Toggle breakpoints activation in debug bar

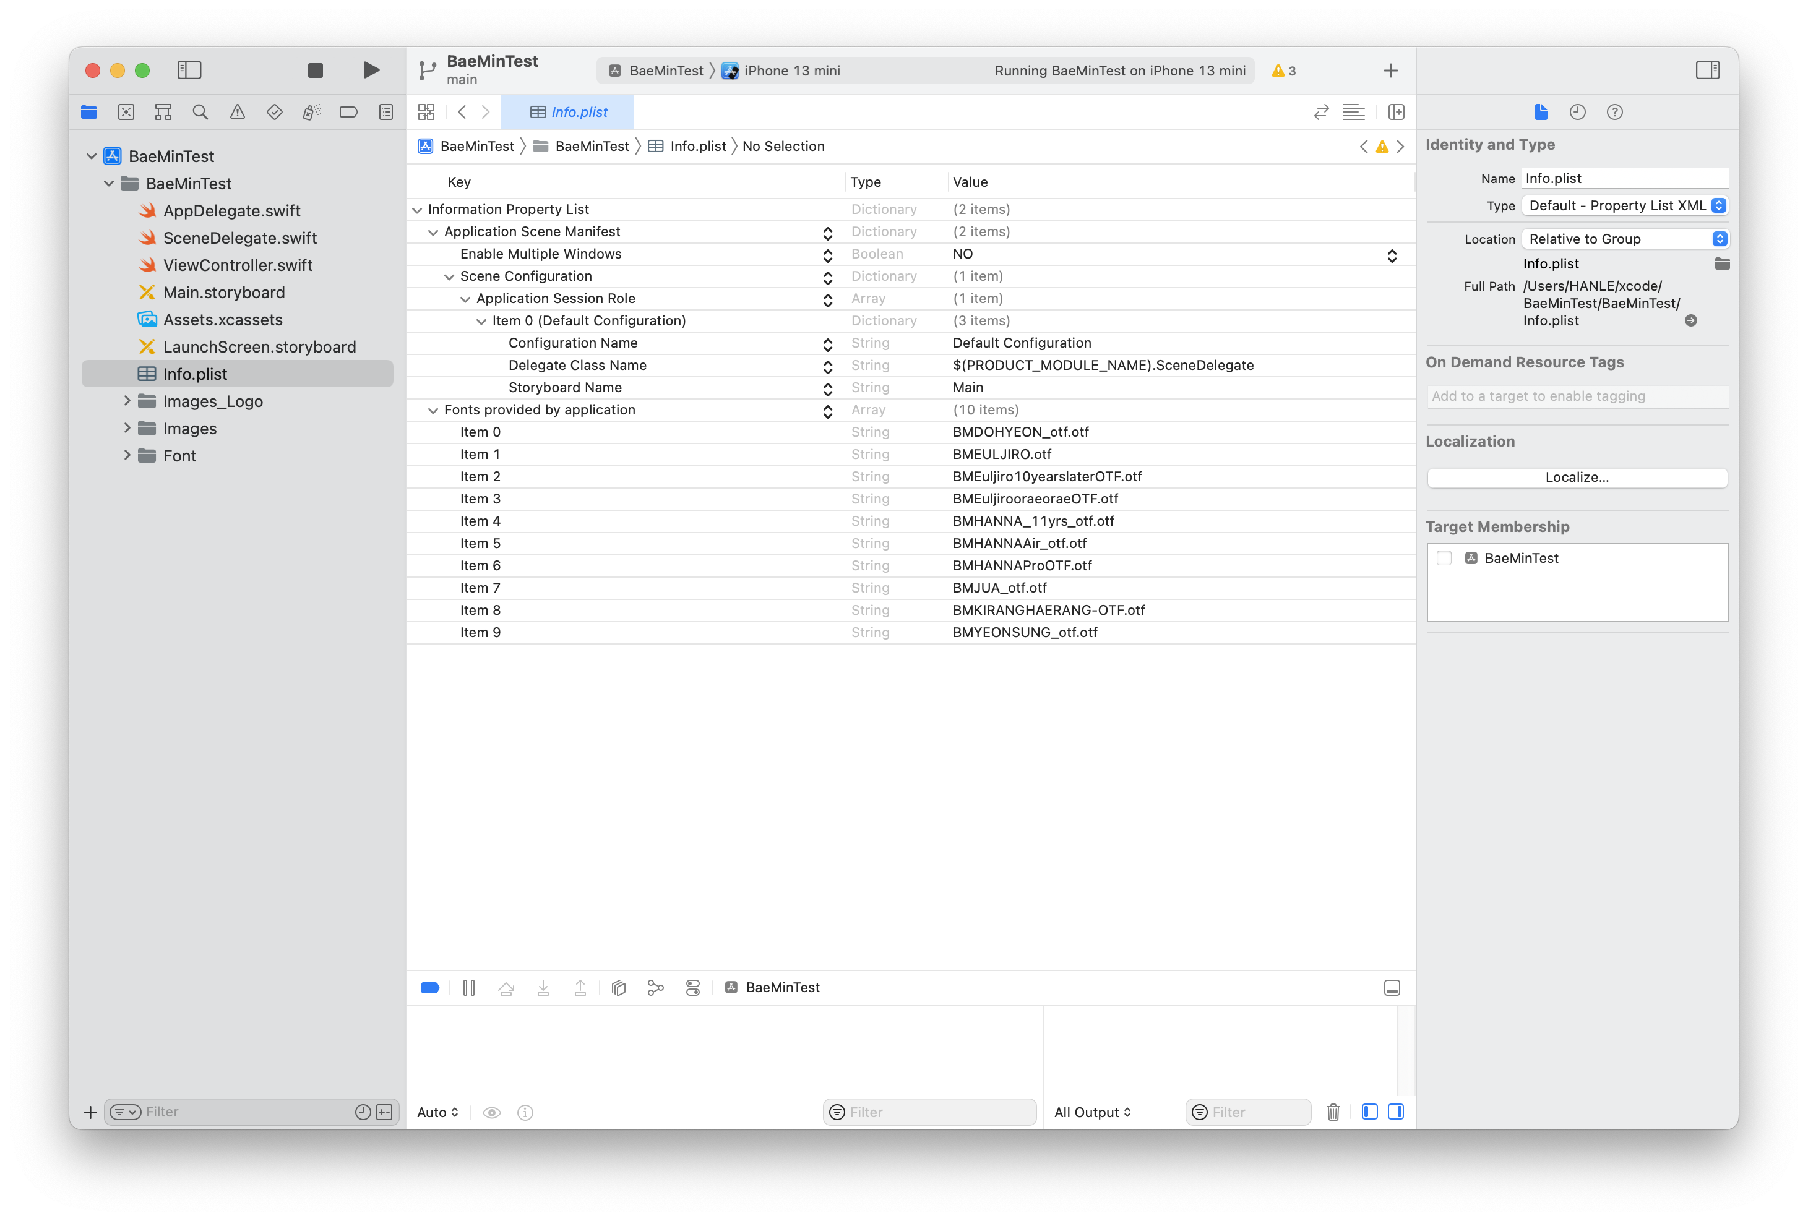coord(430,988)
